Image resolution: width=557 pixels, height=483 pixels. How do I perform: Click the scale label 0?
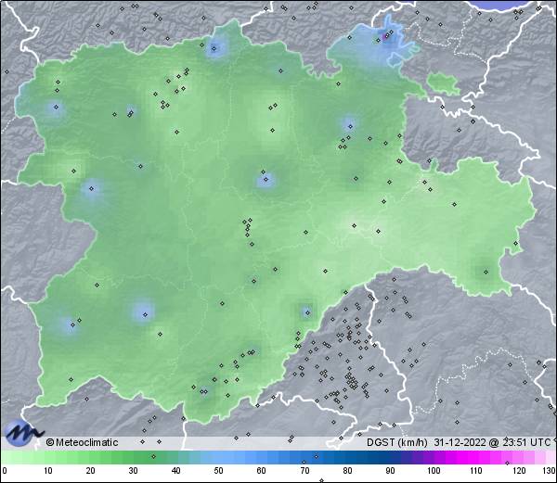(5, 471)
